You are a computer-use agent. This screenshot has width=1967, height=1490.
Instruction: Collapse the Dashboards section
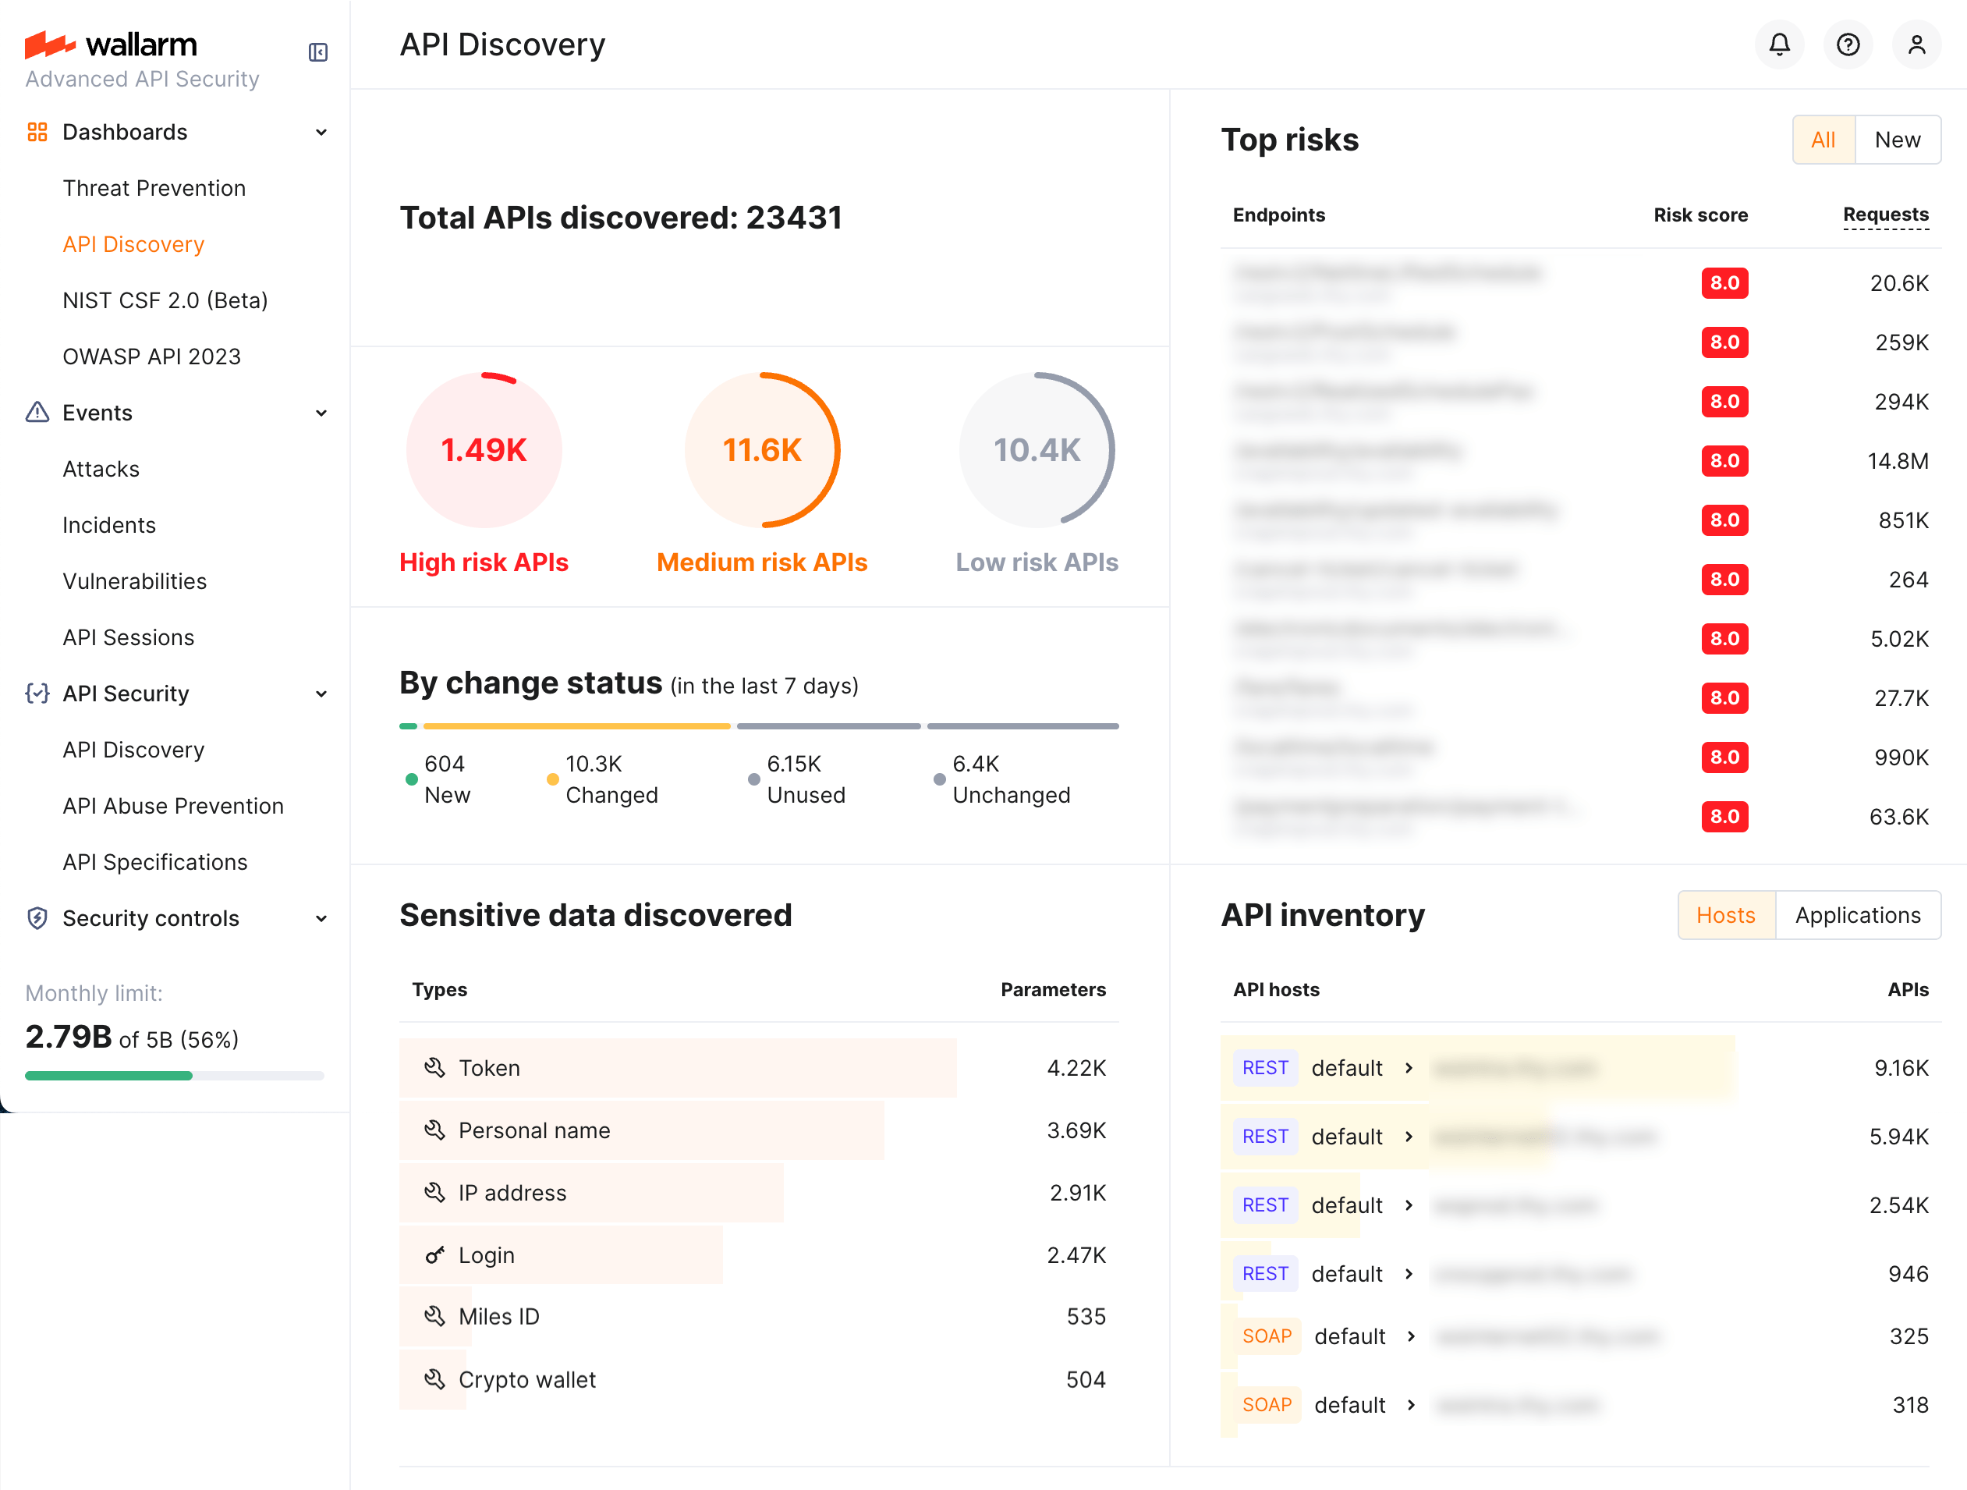321,132
